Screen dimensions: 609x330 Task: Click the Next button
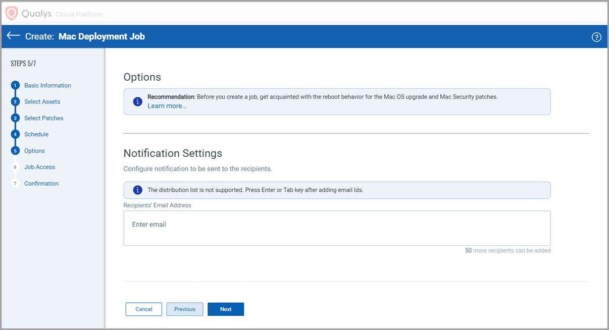[226, 309]
